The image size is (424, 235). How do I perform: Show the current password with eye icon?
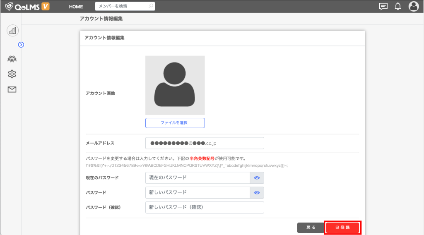click(257, 178)
